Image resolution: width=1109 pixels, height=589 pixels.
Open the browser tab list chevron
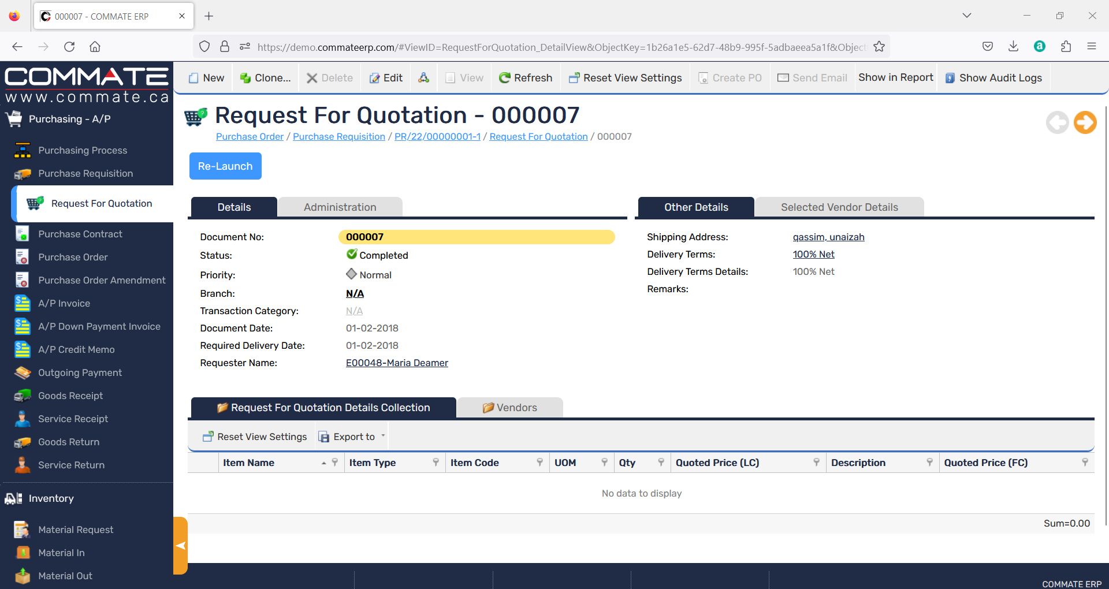coord(966,16)
